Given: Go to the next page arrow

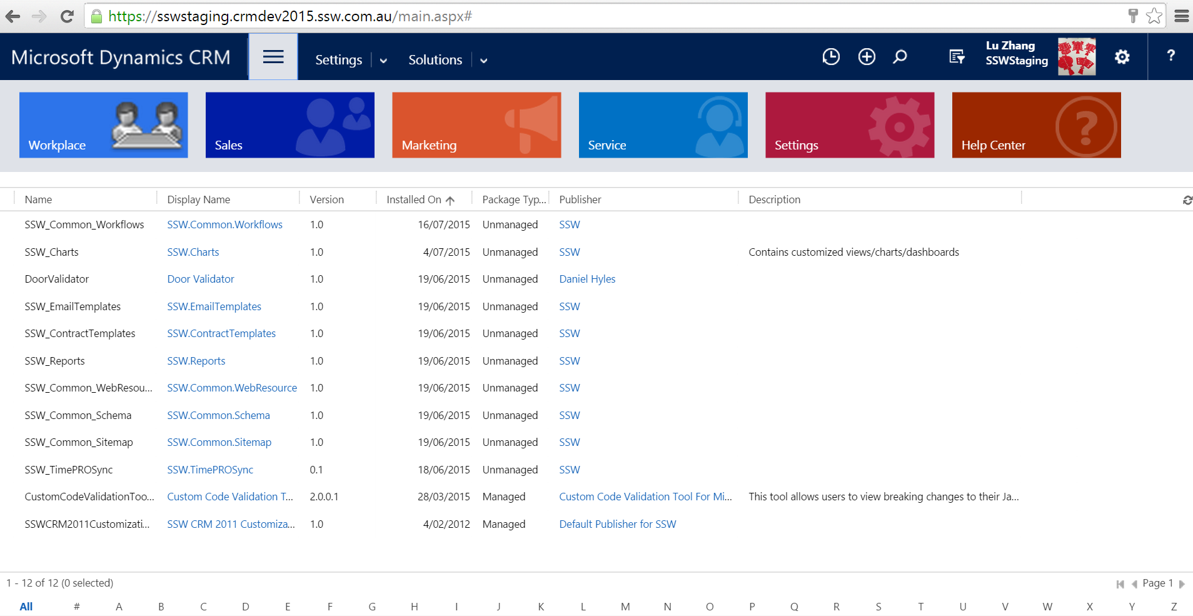Looking at the screenshot, I should (x=1182, y=583).
